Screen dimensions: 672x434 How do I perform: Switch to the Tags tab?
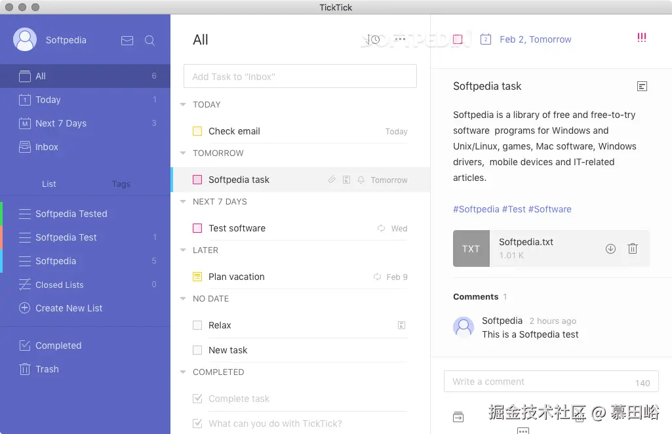(x=121, y=184)
